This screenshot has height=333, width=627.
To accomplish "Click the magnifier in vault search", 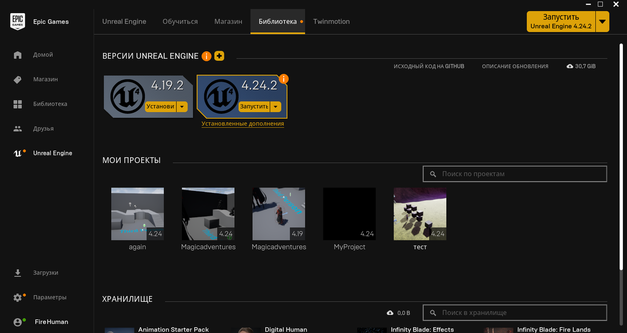I will 433,313.
